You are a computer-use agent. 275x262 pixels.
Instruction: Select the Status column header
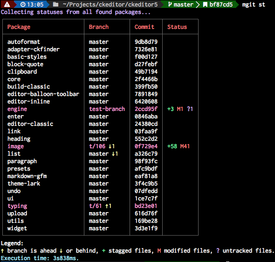click(x=177, y=27)
